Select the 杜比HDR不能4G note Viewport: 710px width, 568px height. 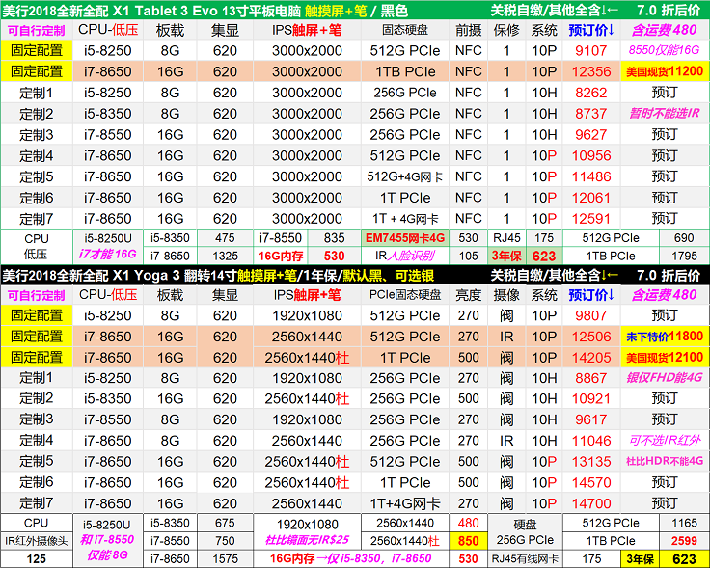pos(664,462)
